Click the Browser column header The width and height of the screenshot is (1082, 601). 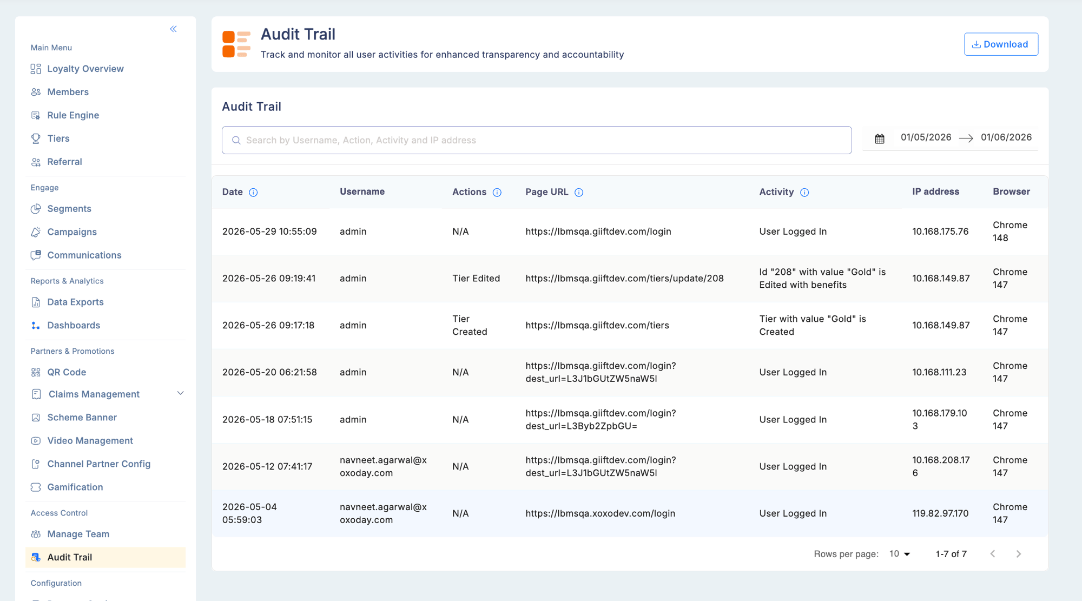[1011, 191]
